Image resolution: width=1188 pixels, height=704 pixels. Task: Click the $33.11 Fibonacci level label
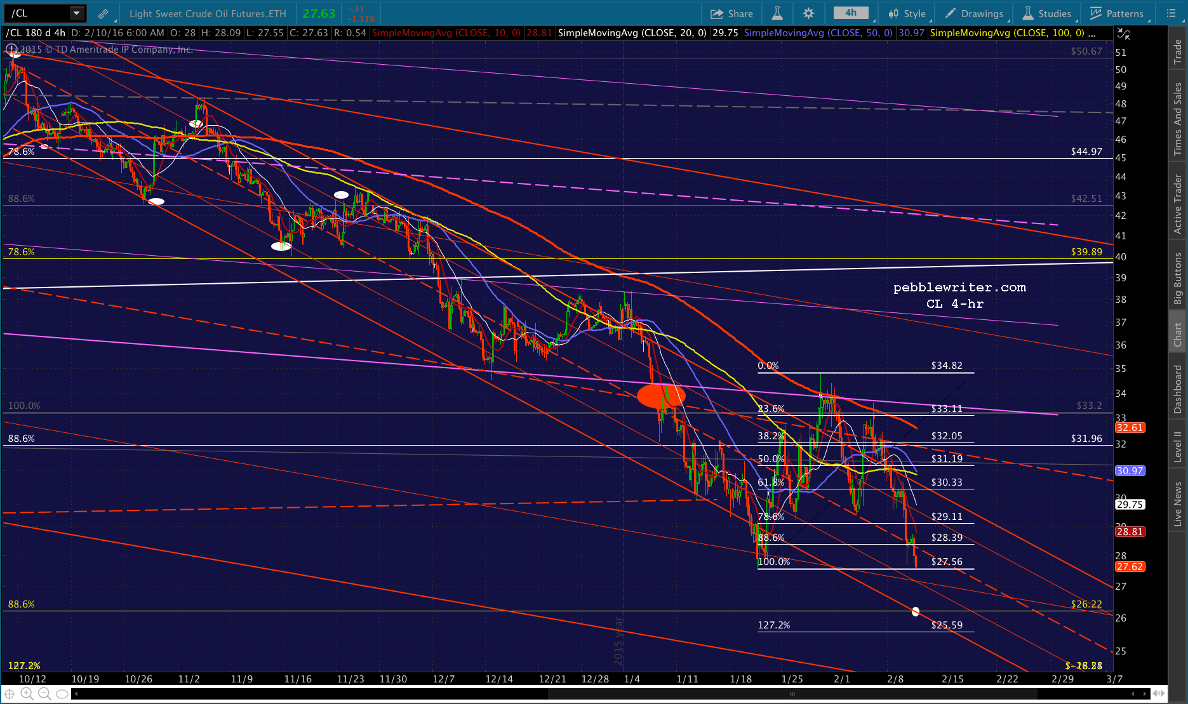click(x=947, y=409)
